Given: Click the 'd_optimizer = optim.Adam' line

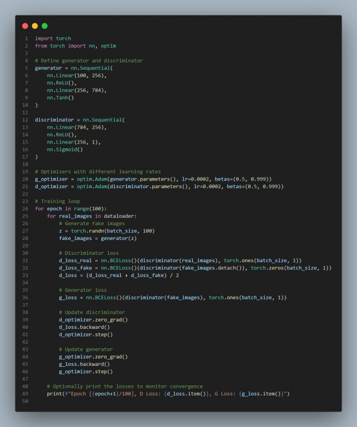Looking at the screenshot, I should point(159,186).
